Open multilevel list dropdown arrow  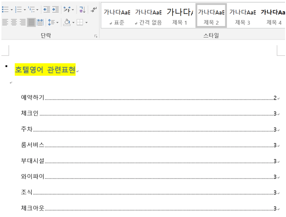tap(37, 10)
